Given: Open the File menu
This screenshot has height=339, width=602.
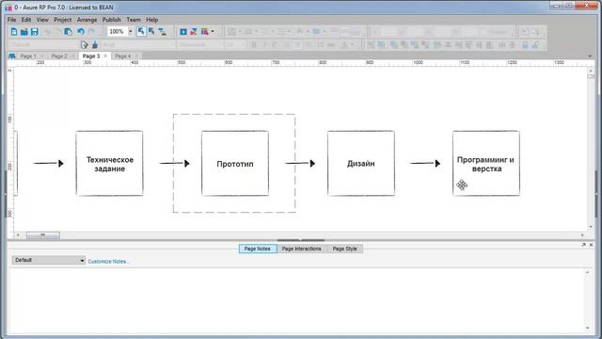Looking at the screenshot, I should tap(12, 20).
